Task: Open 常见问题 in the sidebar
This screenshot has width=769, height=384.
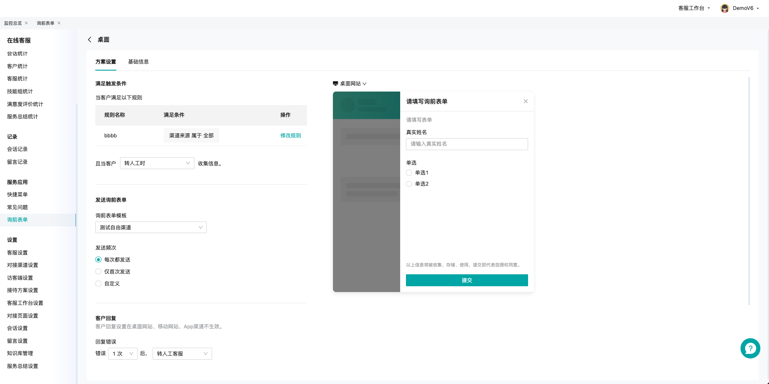Action: click(17, 207)
